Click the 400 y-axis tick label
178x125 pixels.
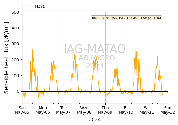(15, 28)
